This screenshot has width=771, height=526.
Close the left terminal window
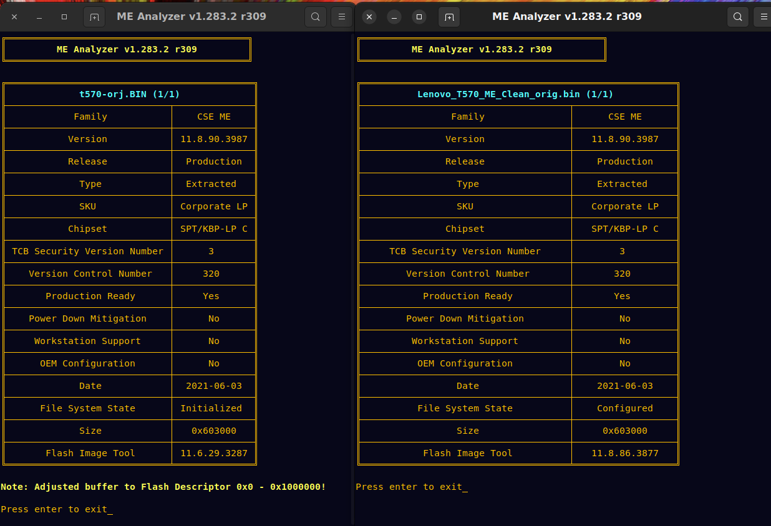point(14,17)
